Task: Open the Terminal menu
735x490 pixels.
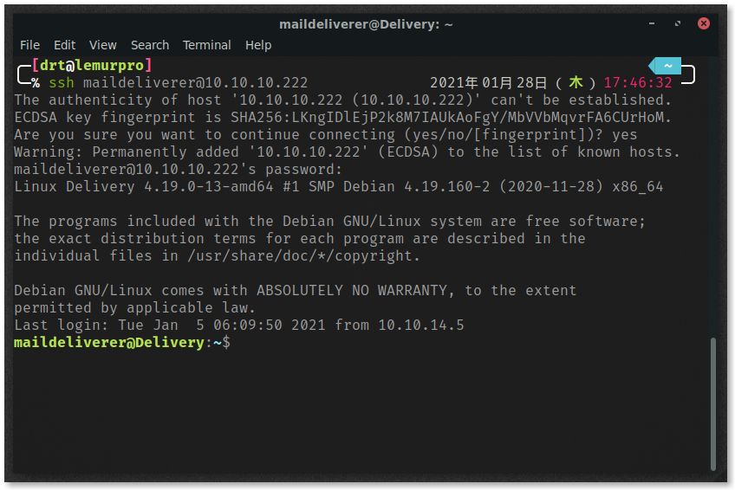Action: (x=206, y=45)
